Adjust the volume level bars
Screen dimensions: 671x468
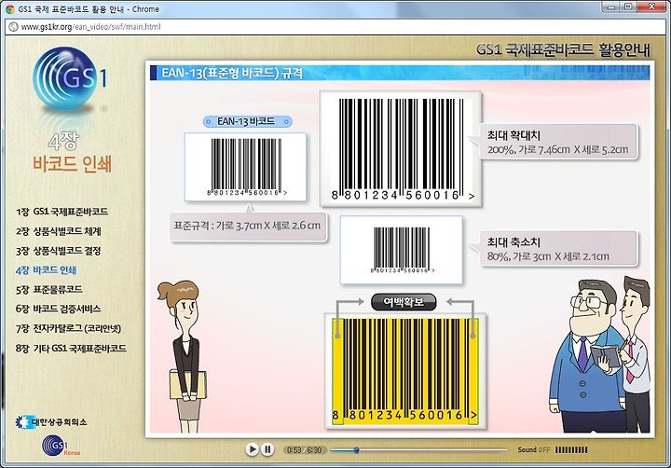tap(571, 449)
